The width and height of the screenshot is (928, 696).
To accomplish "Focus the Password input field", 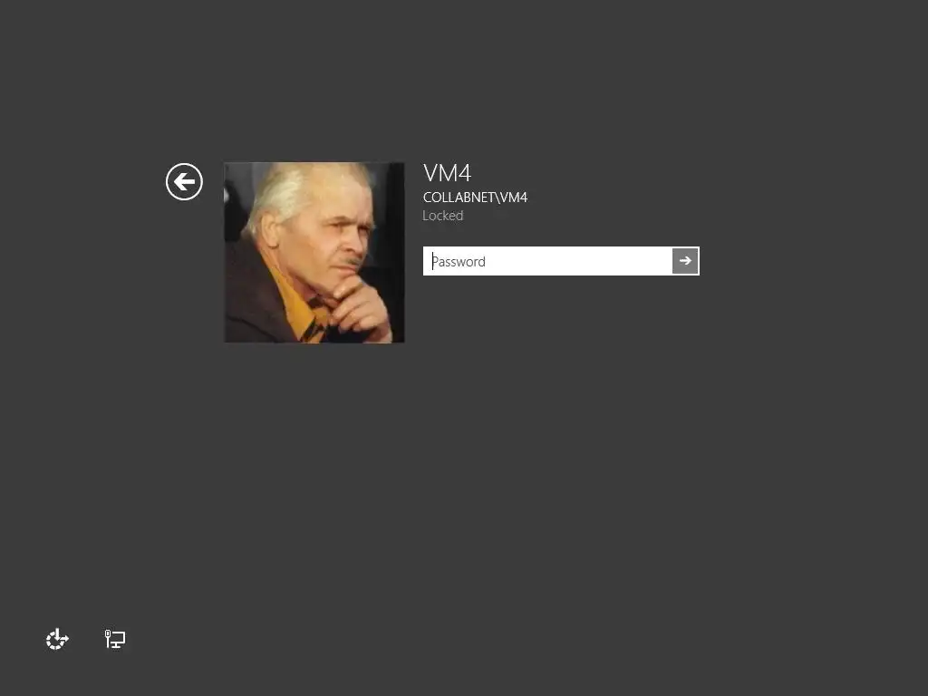I will [547, 261].
